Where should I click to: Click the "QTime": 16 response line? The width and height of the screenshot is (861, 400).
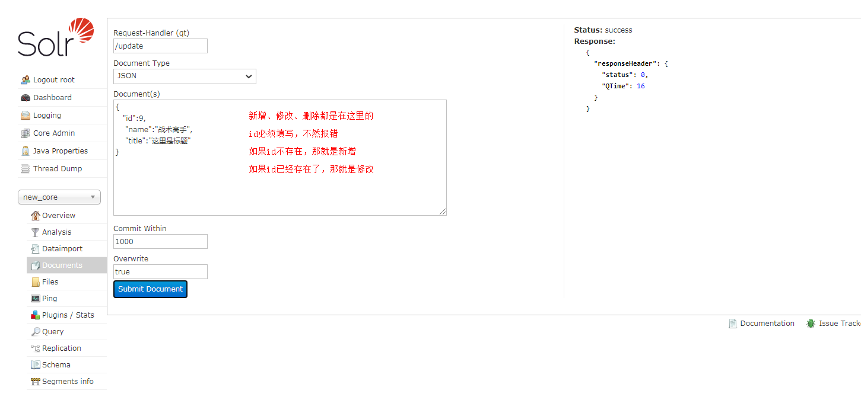click(x=623, y=86)
